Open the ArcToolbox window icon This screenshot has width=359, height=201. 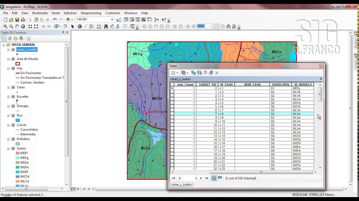(143, 20)
